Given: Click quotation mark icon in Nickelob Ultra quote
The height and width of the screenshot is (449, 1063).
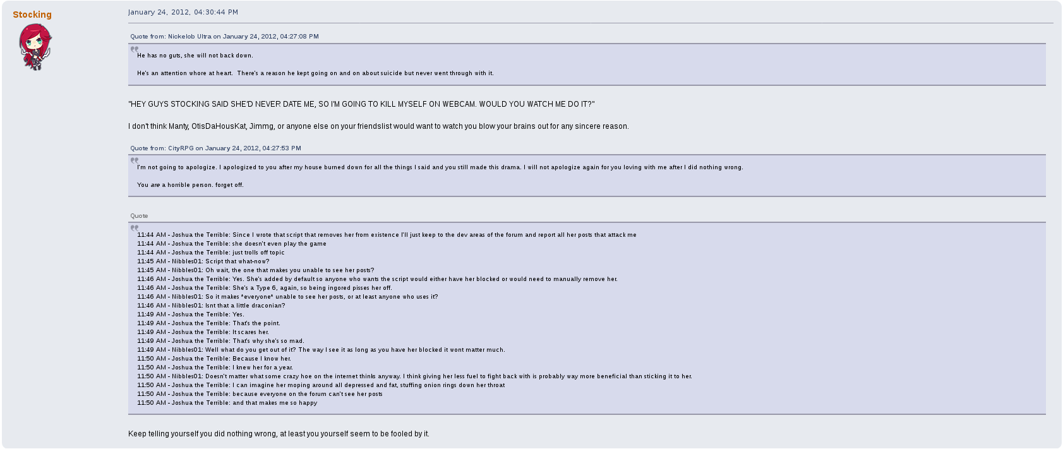Looking at the screenshot, I should (135, 49).
